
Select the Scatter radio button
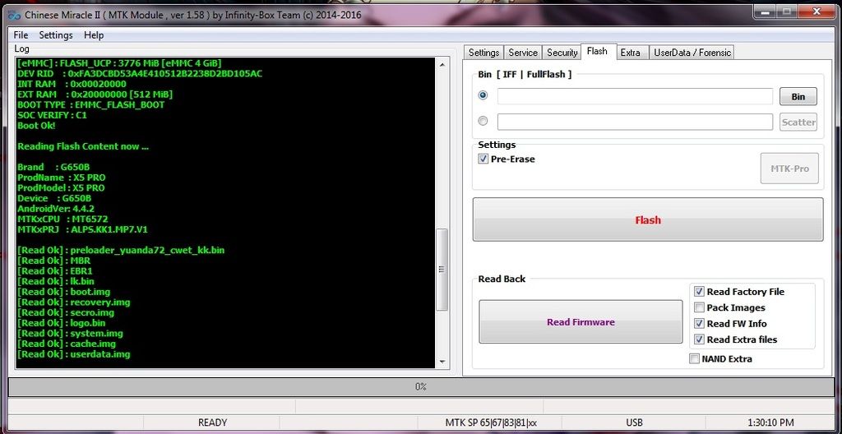point(483,121)
